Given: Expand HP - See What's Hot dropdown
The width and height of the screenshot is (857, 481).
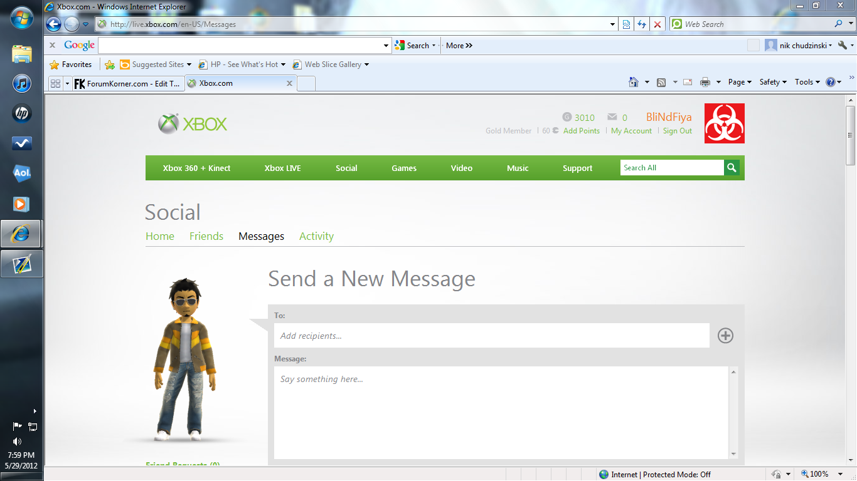Looking at the screenshot, I should coord(283,65).
